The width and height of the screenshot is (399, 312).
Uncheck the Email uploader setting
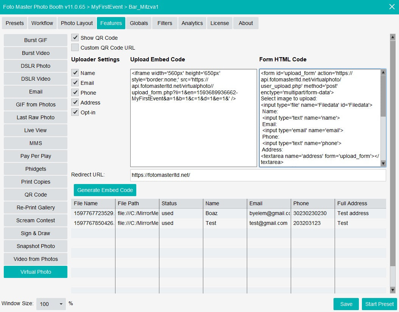(x=75, y=83)
